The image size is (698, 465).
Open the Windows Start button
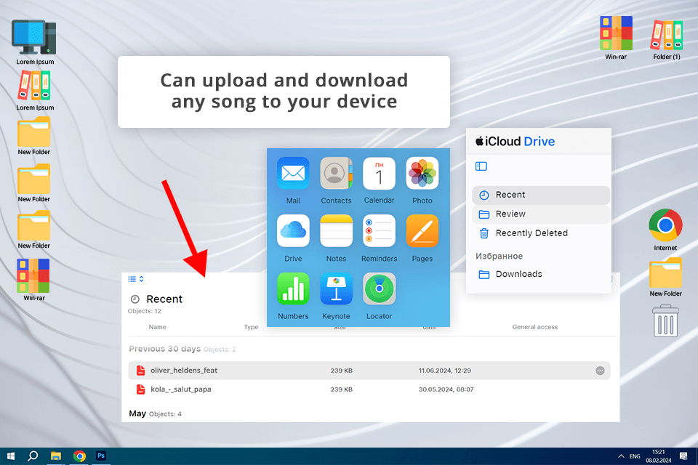pos(10,456)
